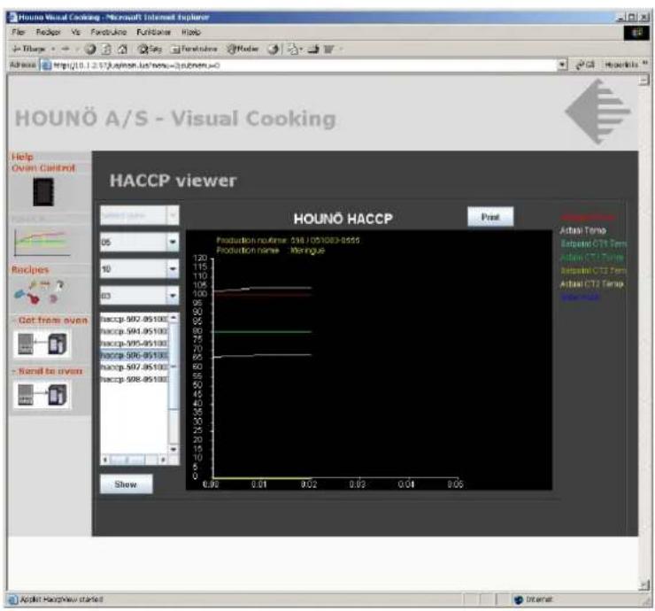Click the page scrollbar down arrow
Image resolution: width=655 pixels, height=611 pixels.
(x=644, y=585)
